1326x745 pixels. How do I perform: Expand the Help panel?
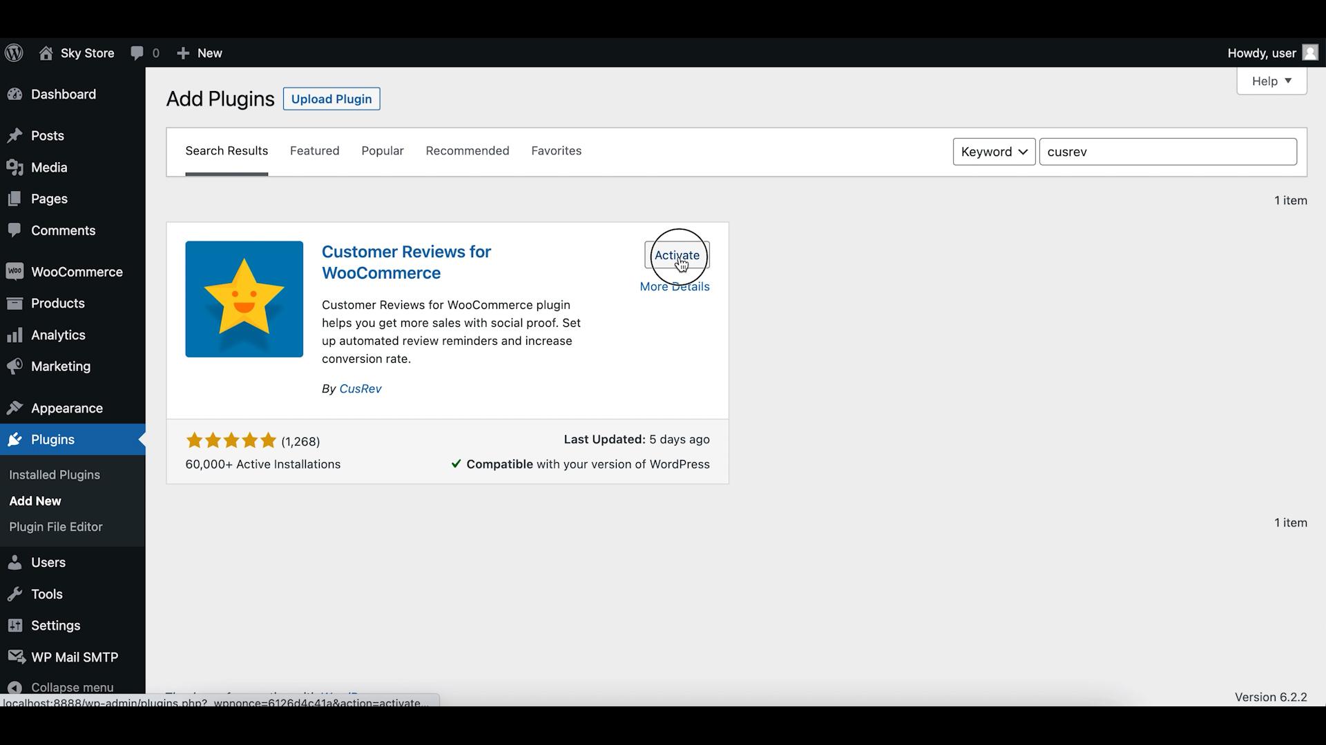pyautogui.click(x=1271, y=81)
